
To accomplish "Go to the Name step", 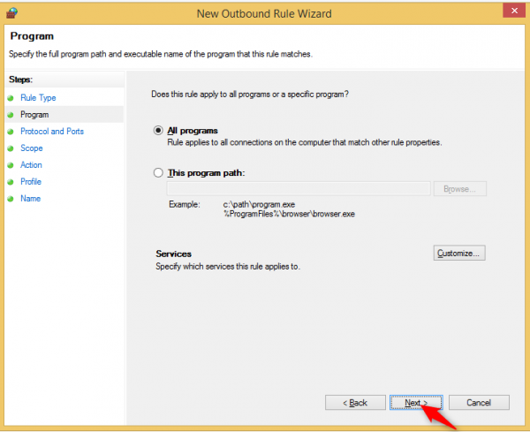I will pyautogui.click(x=30, y=199).
